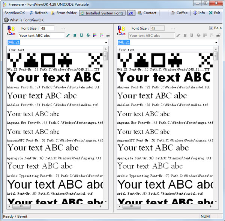The height and width of the screenshot is (221, 225).
Task: Click the italic icon in left panel
Action: pyautogui.click(x=68, y=35)
